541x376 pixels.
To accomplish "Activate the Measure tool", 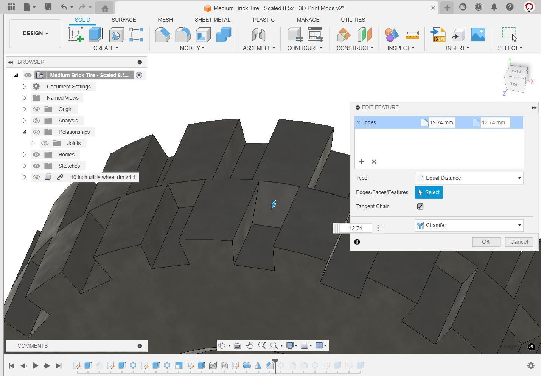I will click(412, 34).
